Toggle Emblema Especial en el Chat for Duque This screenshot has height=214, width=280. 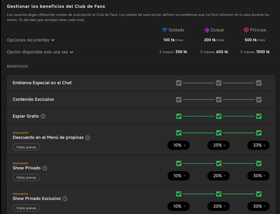[x=219, y=83]
